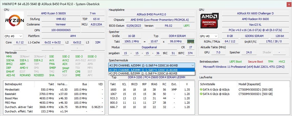
Task: Click the 6 / 12 core count value
Action: point(20,42)
